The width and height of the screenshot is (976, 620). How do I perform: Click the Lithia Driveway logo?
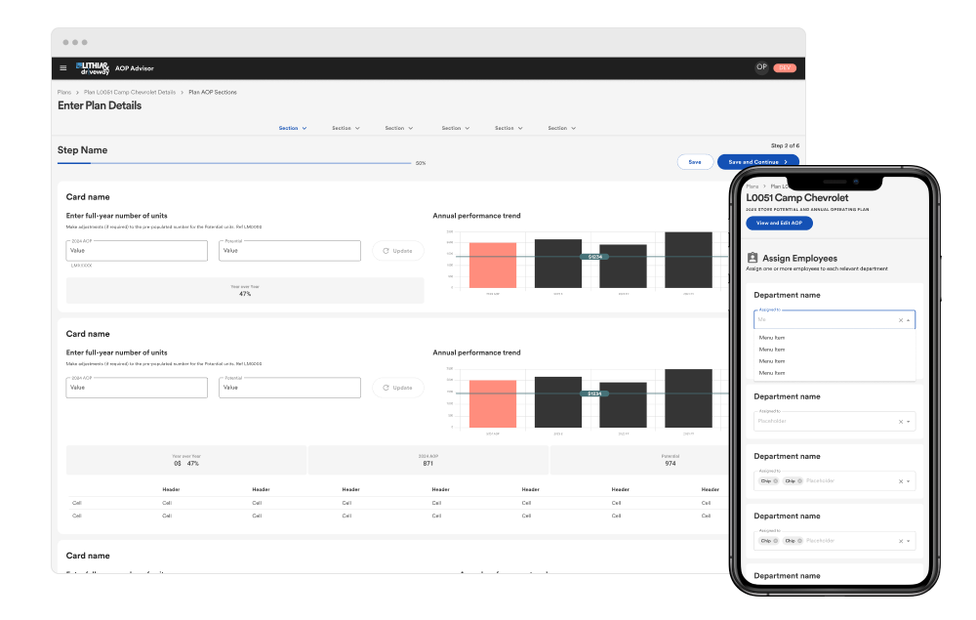94,67
